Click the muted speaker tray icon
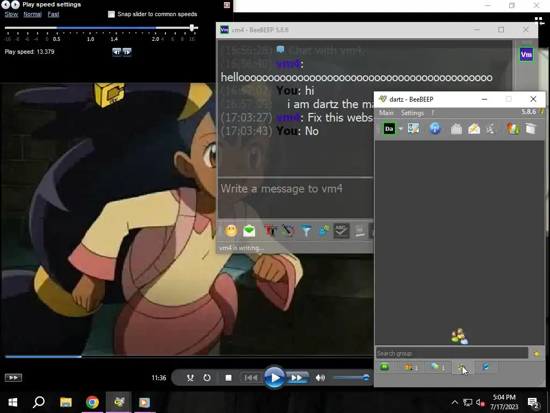 (x=481, y=402)
